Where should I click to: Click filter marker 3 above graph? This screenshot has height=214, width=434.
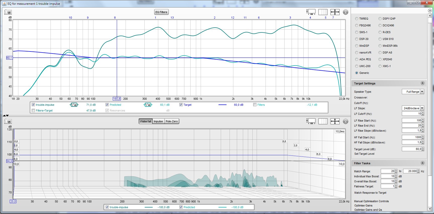(x=290, y=18)
